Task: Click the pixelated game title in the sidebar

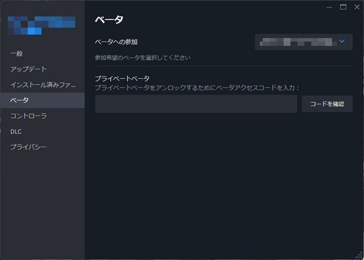Action: click(x=41, y=24)
